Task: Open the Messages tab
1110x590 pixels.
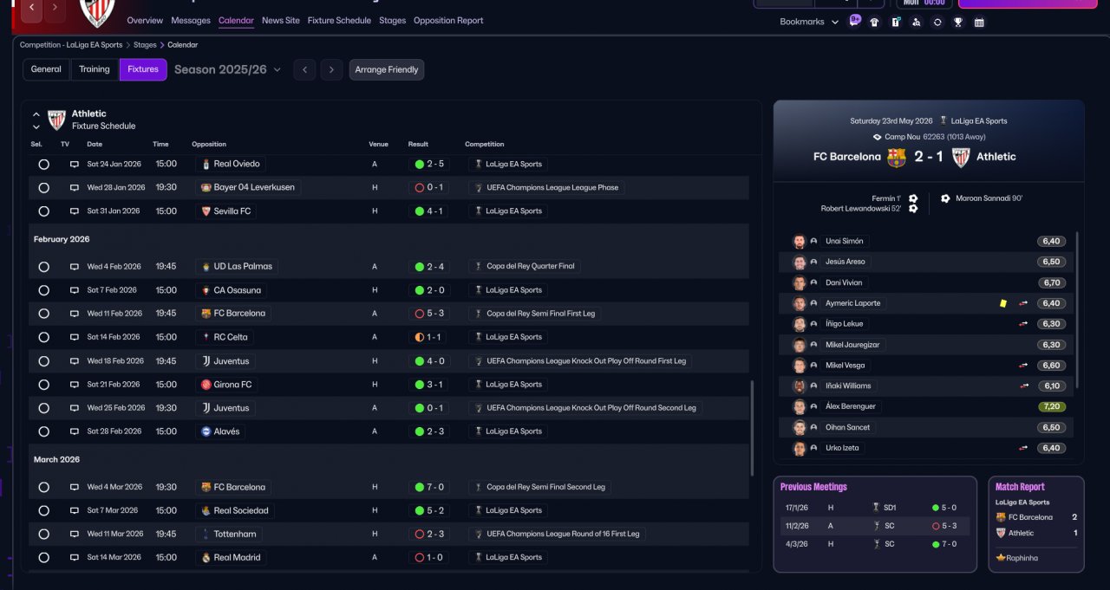Action: point(191,20)
